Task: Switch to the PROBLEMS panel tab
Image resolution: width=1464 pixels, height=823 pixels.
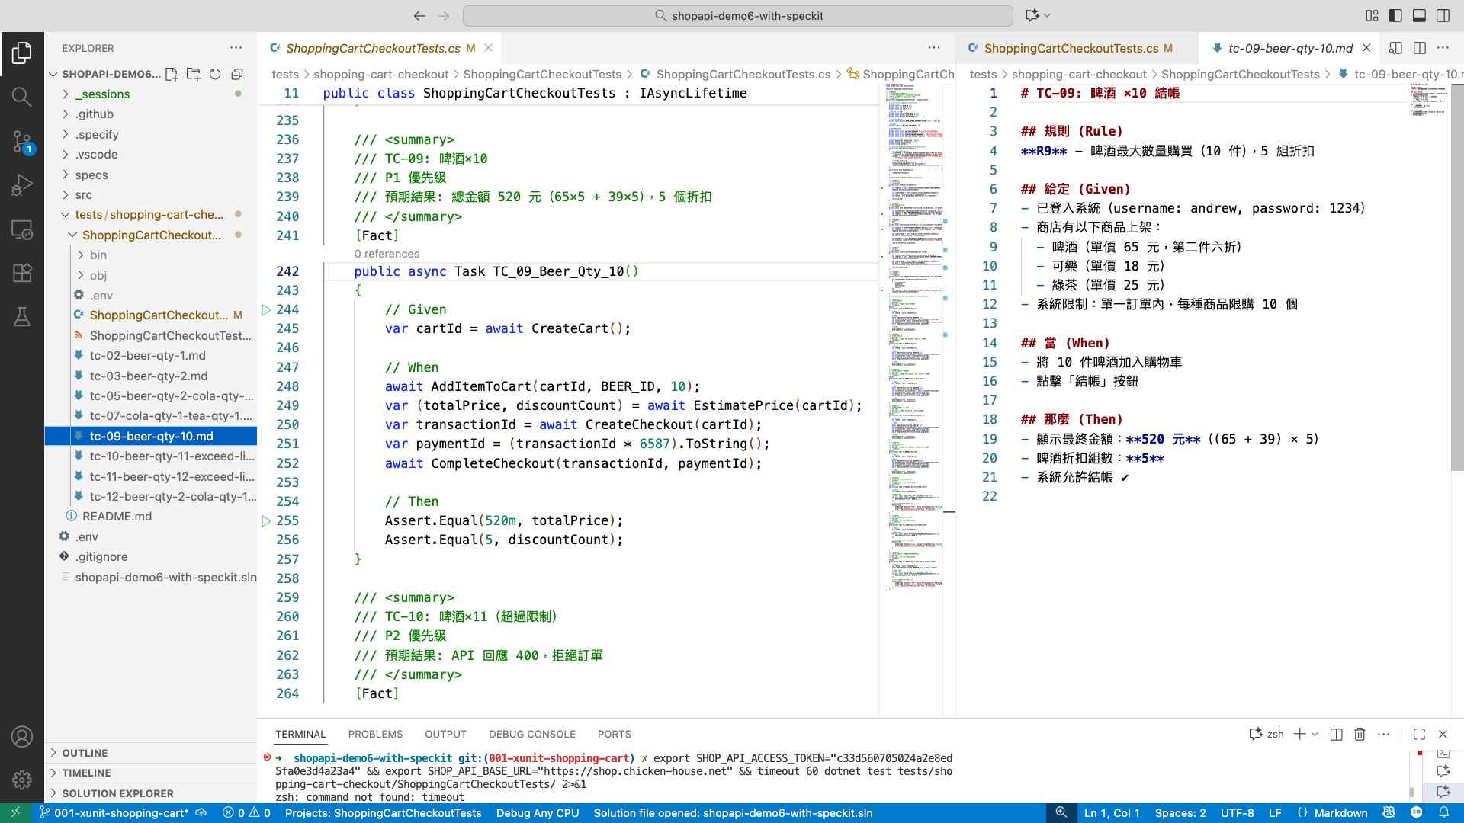Action: (x=375, y=734)
